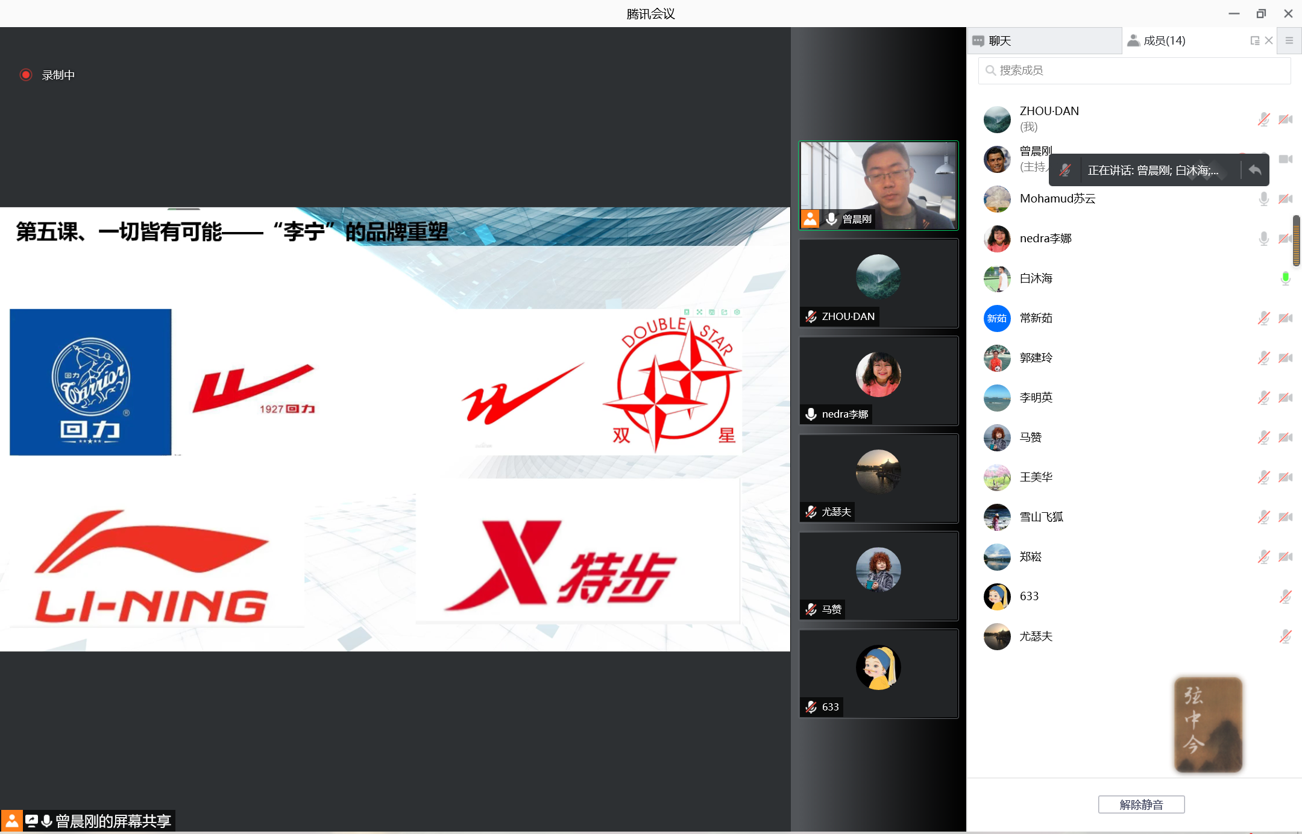The image size is (1302, 834).
Task: Click member list scrollbar
Action: (1296, 240)
